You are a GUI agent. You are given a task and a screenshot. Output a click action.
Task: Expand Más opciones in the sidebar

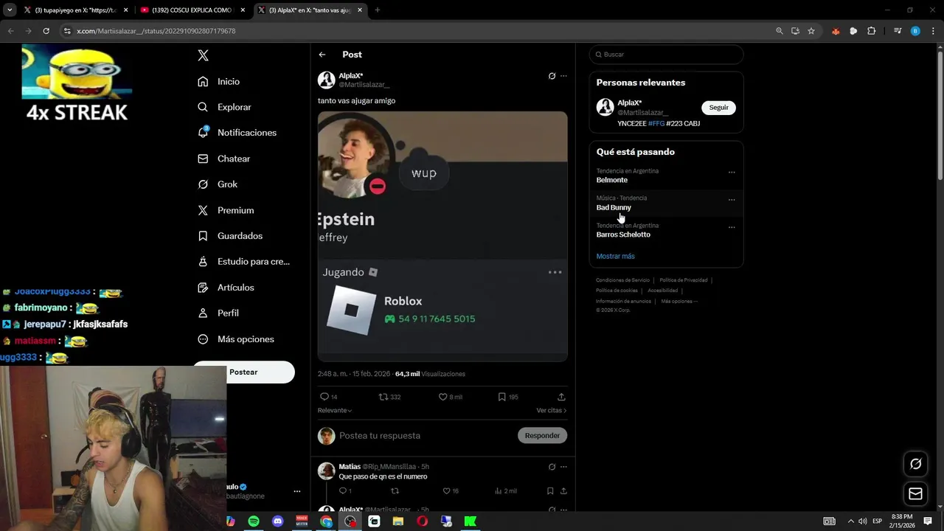coord(236,339)
